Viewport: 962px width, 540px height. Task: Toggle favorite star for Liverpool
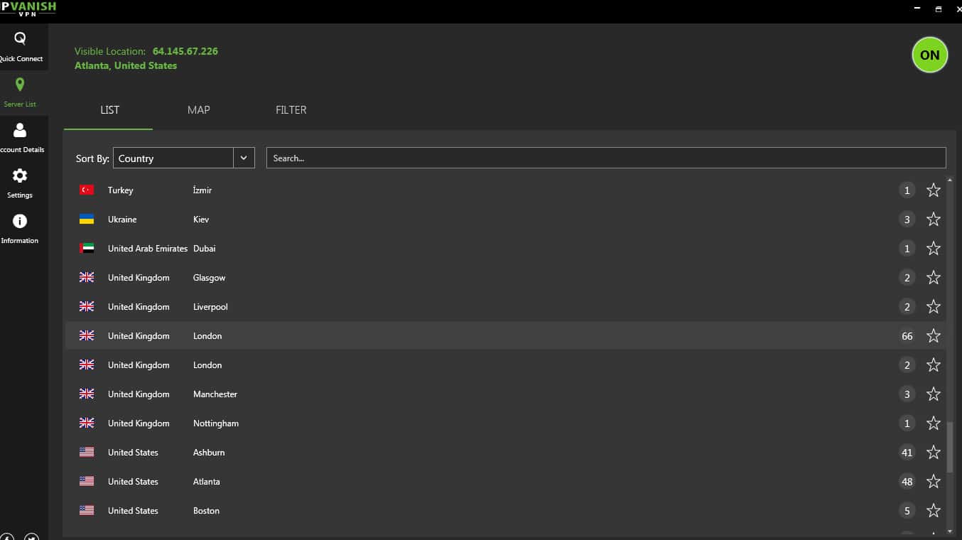pyautogui.click(x=934, y=306)
